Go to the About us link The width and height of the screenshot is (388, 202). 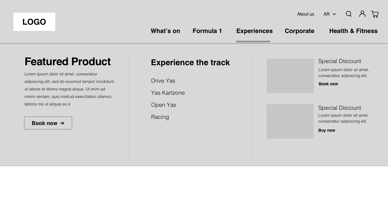(x=306, y=14)
